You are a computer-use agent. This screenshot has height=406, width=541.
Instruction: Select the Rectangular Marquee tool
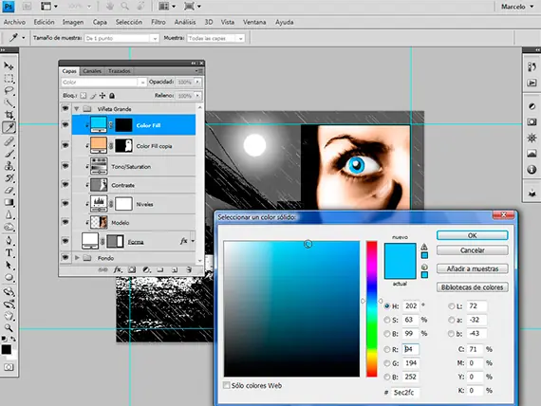9,79
